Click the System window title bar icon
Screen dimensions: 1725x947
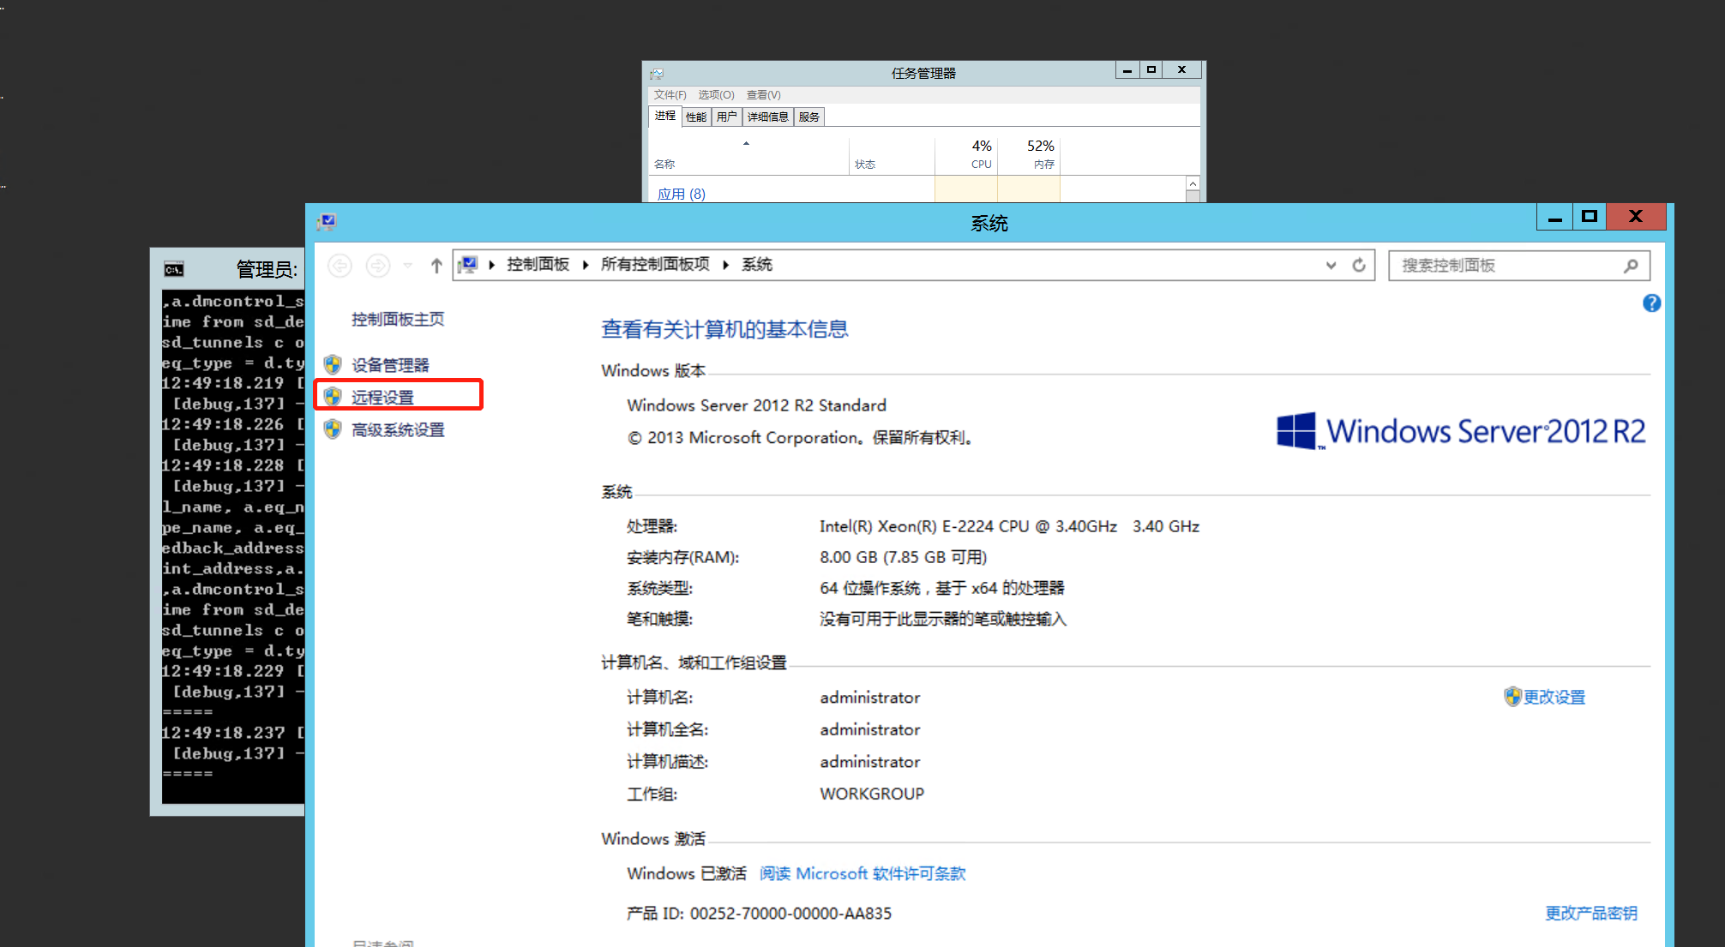coord(327,223)
